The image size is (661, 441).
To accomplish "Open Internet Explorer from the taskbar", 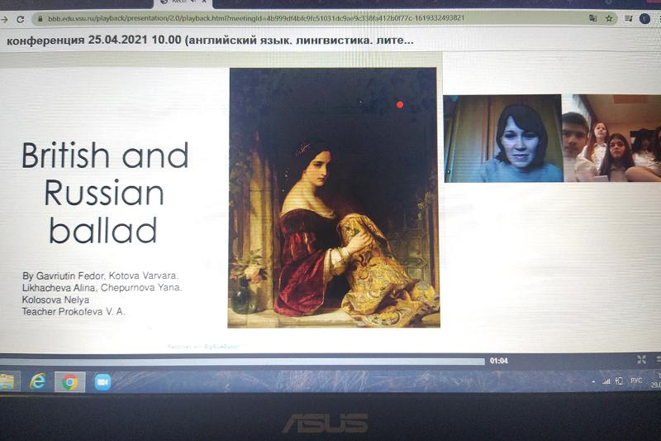I will (x=38, y=381).
